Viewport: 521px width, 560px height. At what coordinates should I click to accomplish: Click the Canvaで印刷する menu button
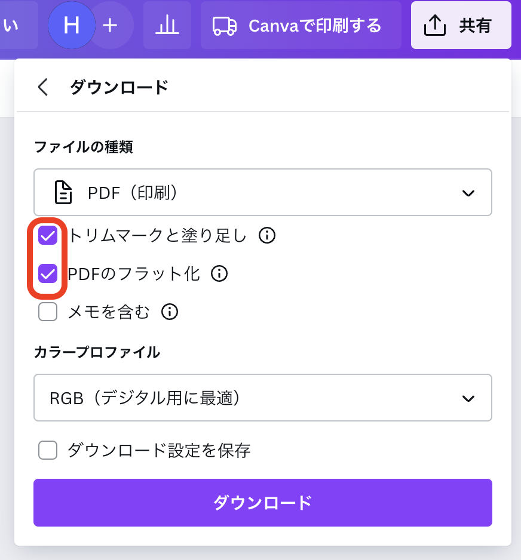(301, 25)
